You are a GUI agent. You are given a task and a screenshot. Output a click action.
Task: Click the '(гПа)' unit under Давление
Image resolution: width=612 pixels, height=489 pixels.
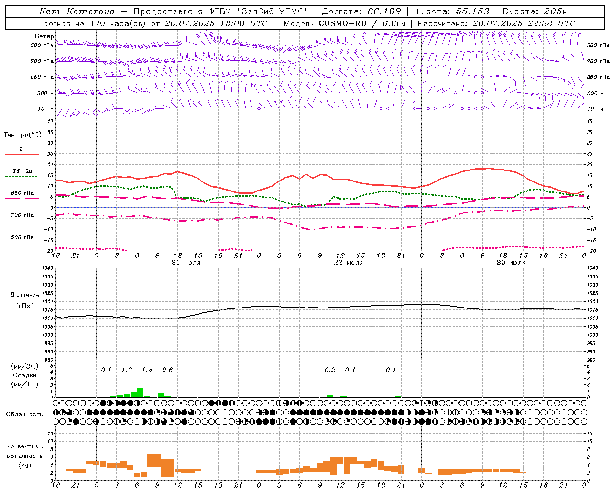coord(25,306)
